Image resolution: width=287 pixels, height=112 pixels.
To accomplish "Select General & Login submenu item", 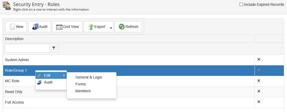I will click(x=89, y=77).
